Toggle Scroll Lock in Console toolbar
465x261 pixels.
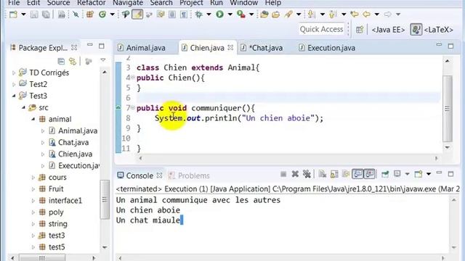(x=334, y=174)
